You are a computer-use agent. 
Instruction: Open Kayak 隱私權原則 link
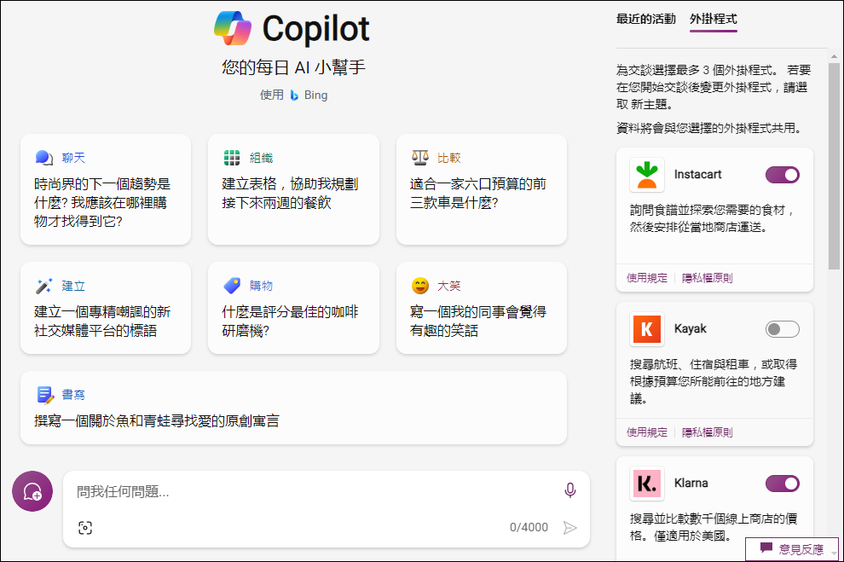(x=708, y=432)
